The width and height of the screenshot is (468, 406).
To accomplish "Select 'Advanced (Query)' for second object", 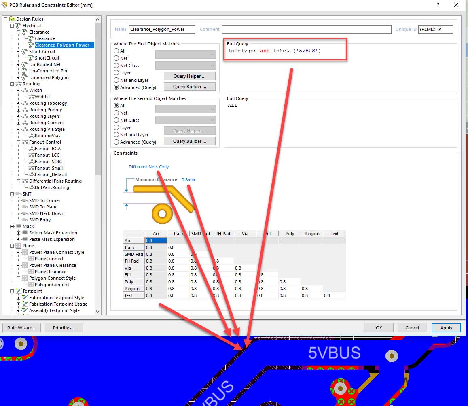I will (116, 142).
